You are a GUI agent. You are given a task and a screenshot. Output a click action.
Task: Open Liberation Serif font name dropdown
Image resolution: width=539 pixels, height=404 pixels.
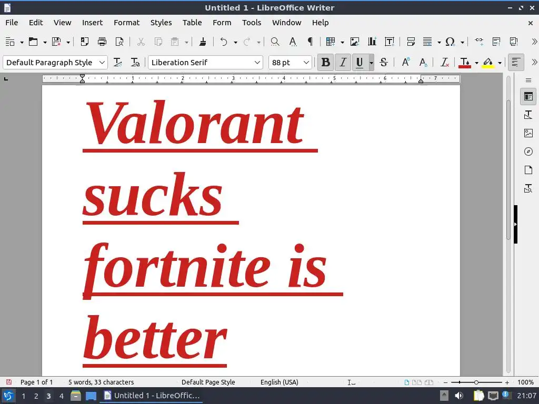[x=257, y=63]
